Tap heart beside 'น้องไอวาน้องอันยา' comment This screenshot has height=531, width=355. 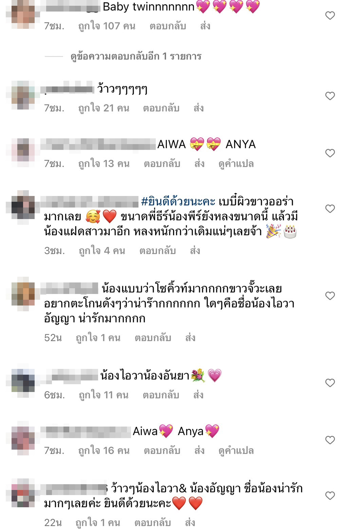pos(330,383)
